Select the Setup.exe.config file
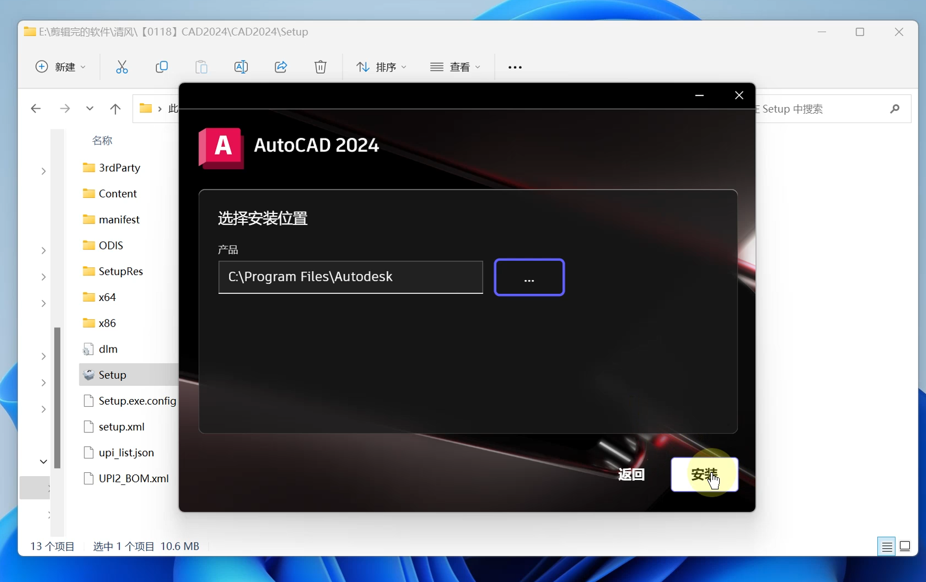The image size is (926, 582). point(137,401)
